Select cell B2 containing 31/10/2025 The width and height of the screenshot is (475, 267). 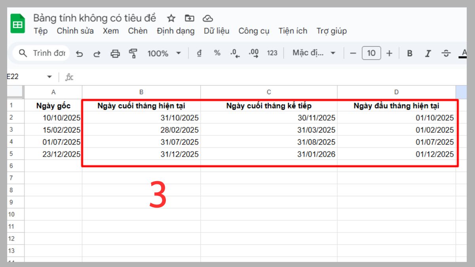point(141,118)
